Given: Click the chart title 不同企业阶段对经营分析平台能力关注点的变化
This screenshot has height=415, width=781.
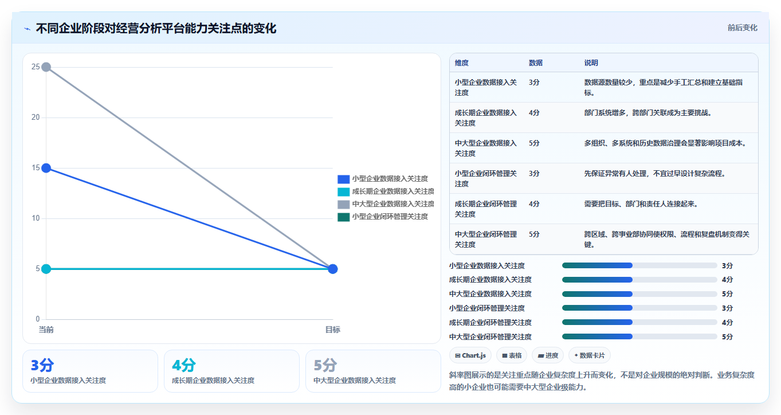Looking at the screenshot, I should pos(156,28).
